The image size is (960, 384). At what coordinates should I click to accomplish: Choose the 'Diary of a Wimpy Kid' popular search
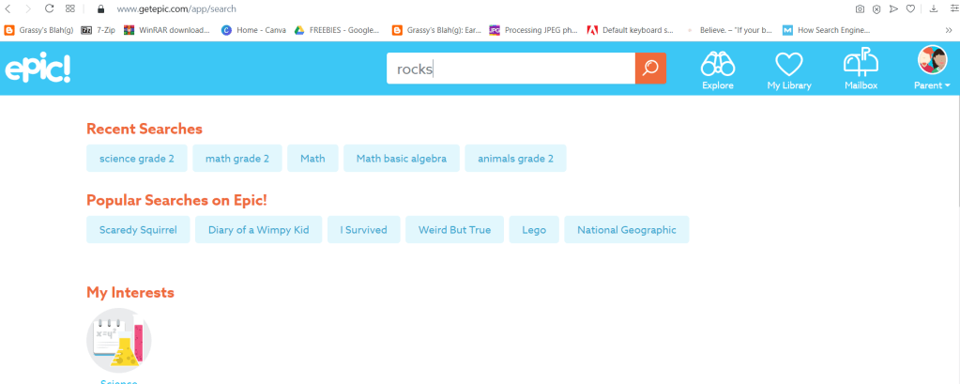[259, 230]
